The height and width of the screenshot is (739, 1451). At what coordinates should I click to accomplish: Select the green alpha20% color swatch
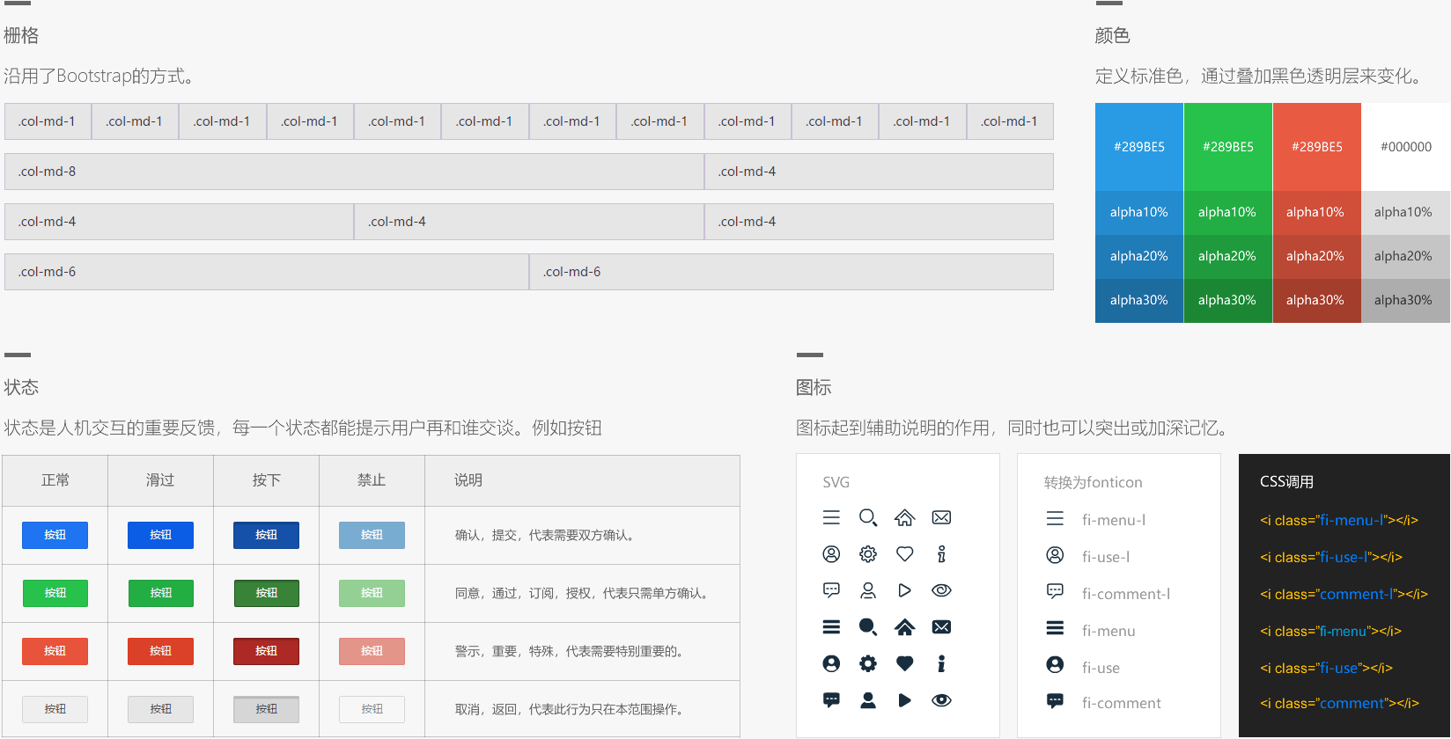(x=1227, y=256)
